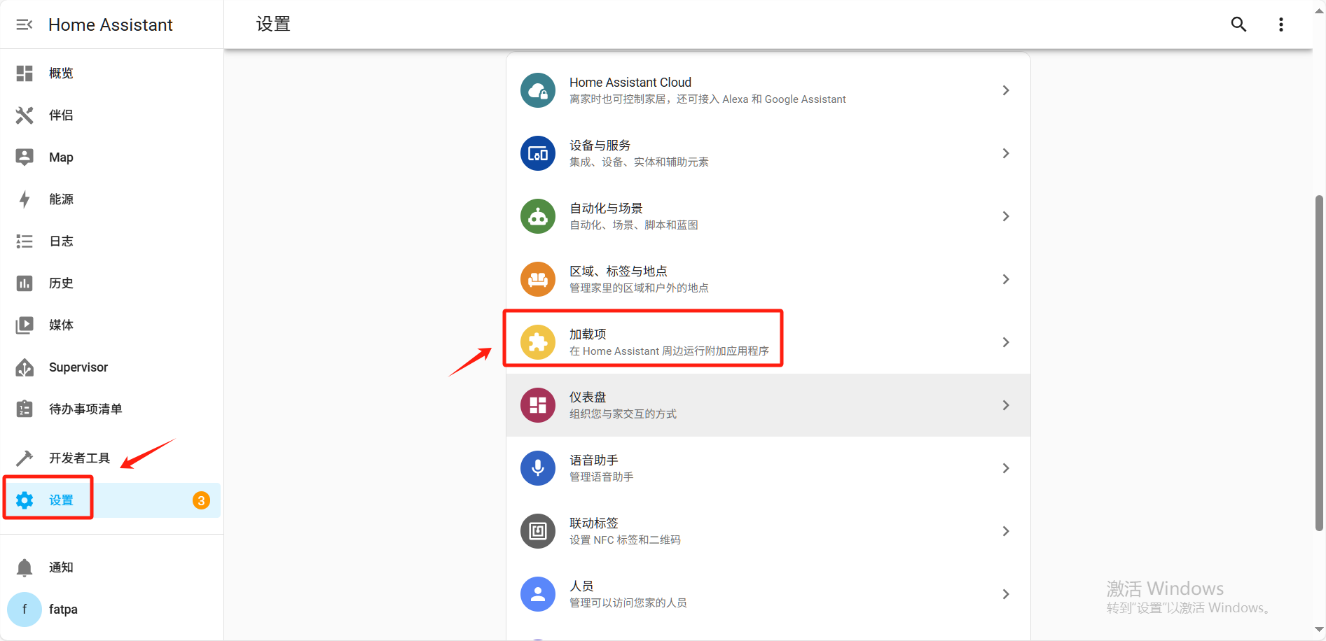Open the 概览 overview dashboard icon
The height and width of the screenshot is (641, 1326).
(25, 73)
